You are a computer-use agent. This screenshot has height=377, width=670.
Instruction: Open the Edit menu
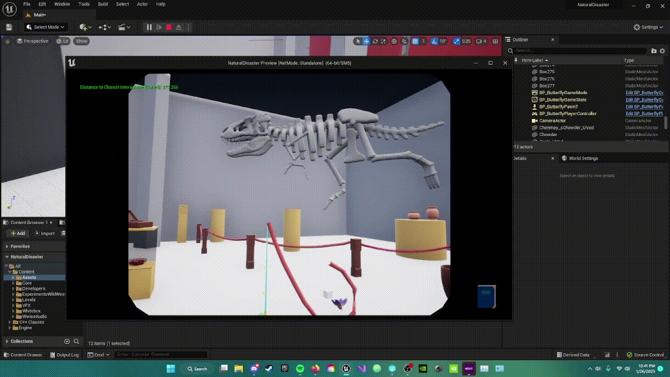tap(42, 4)
